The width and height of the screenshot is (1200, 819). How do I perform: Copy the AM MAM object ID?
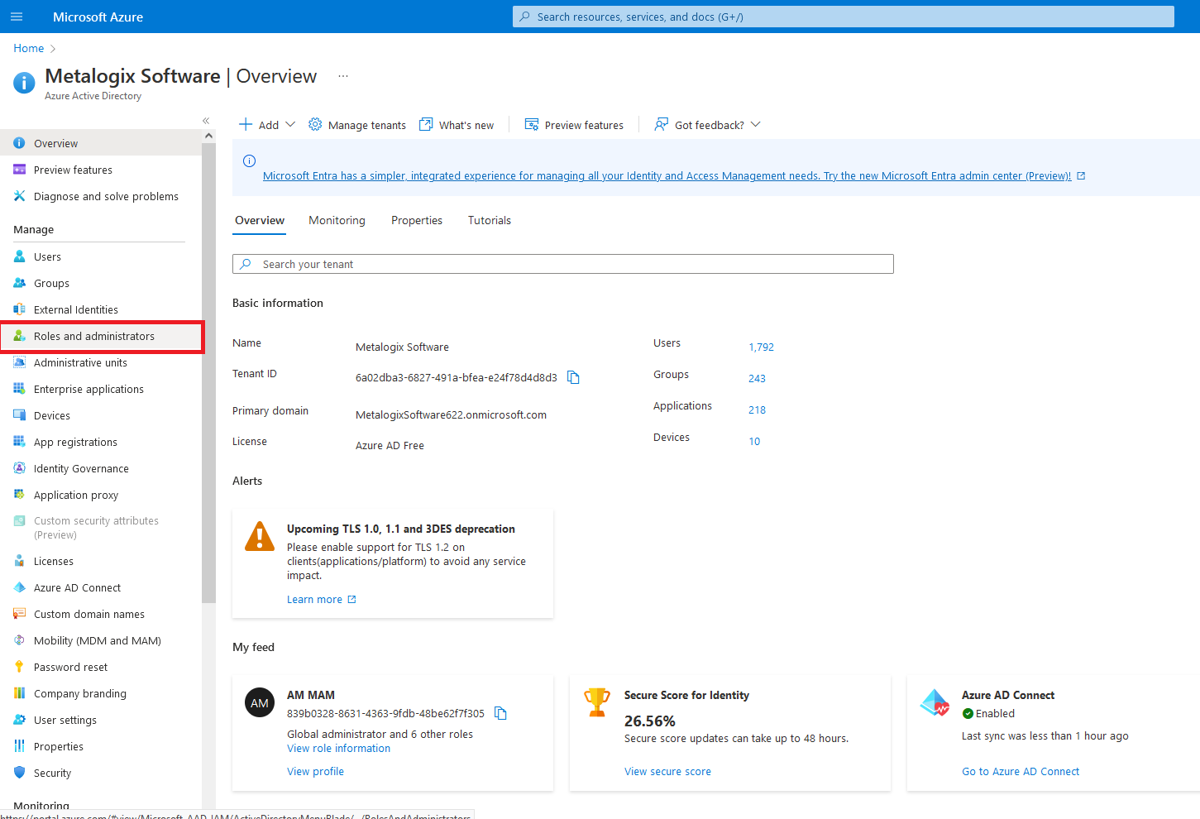(x=500, y=713)
